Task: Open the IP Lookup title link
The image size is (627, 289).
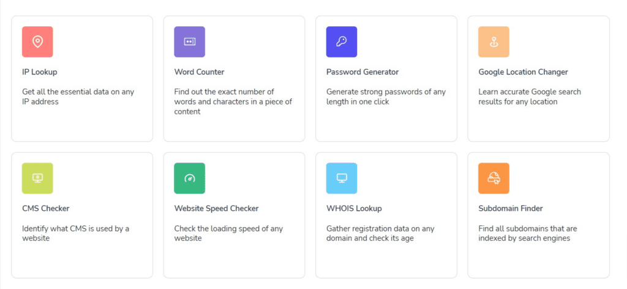Action: coord(40,72)
